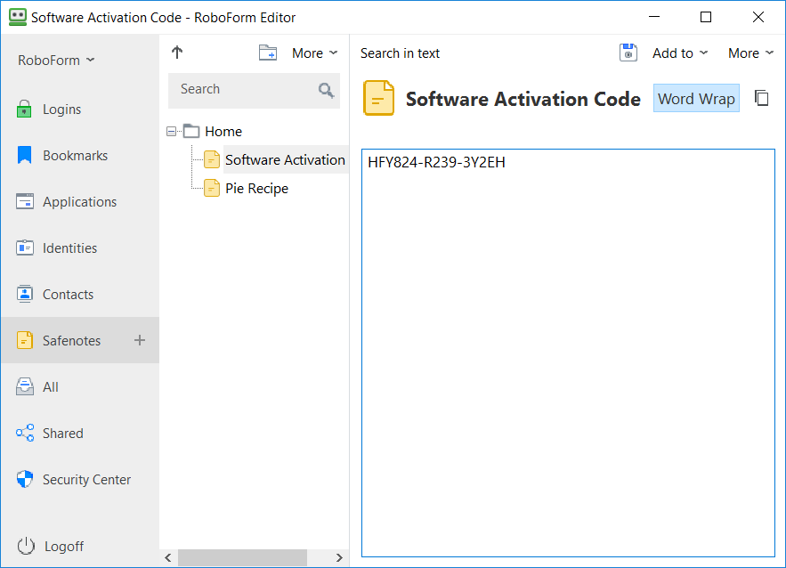Click the large Safenote icon by title
This screenshot has width=786, height=568.
(x=378, y=98)
